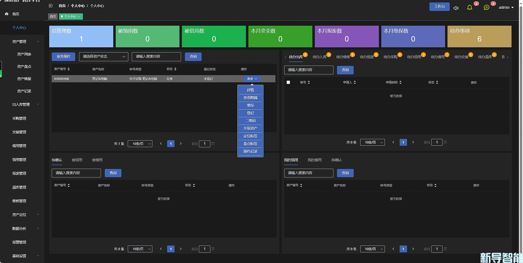
Task: Collapse the 资产管理 sidebar menu
Action: 38,42
